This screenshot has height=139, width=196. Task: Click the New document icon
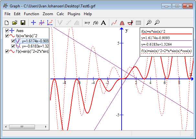pyautogui.click(x=6, y=23)
